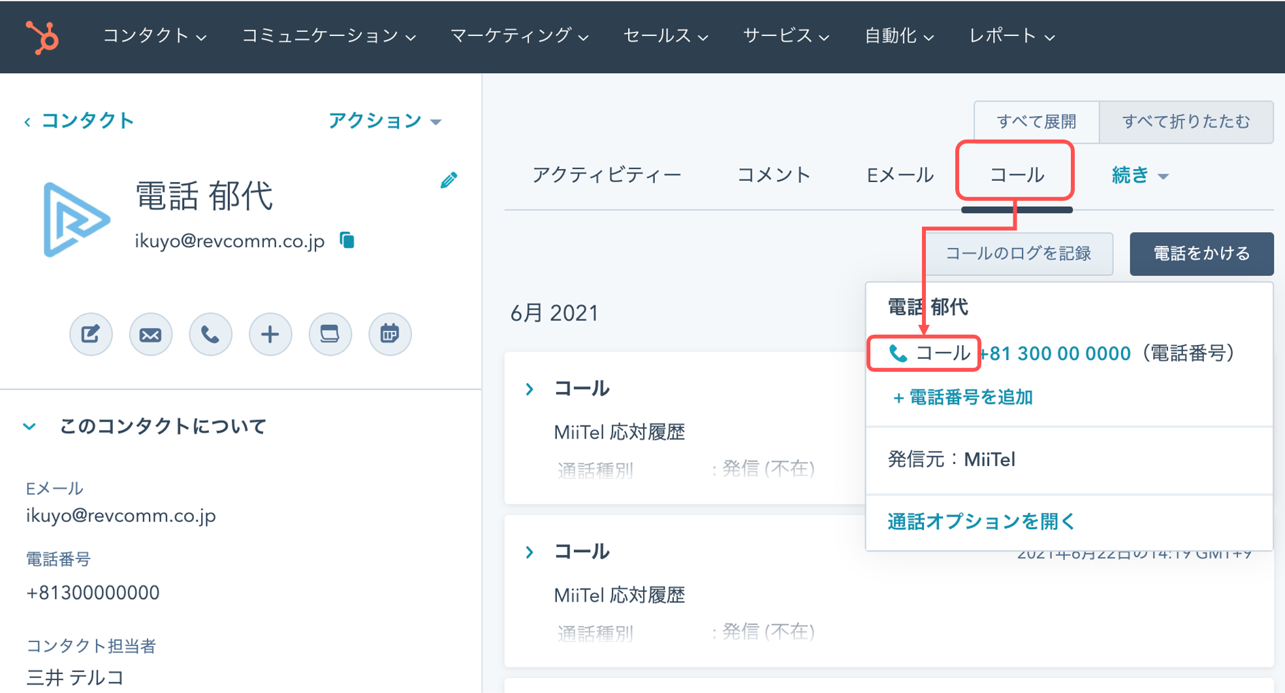This screenshot has width=1285, height=693.
Task: Click the すべて折りたたむ button
Action: tap(1186, 121)
